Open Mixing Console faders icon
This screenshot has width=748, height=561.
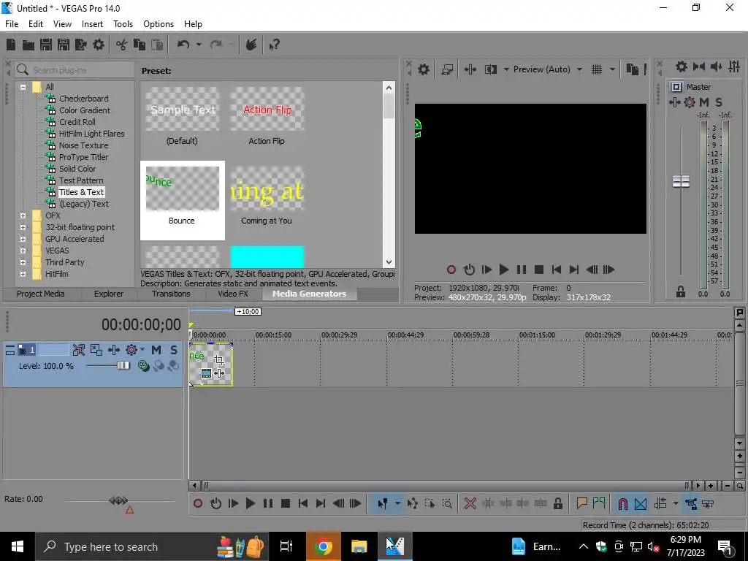[734, 66]
